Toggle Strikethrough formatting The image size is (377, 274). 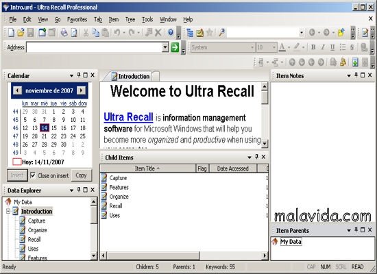click(352, 47)
